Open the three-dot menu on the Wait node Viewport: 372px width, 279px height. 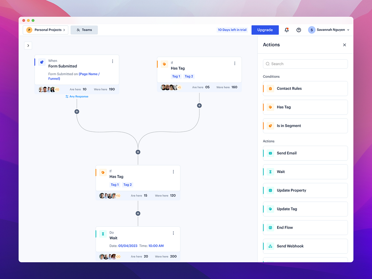coord(173,233)
